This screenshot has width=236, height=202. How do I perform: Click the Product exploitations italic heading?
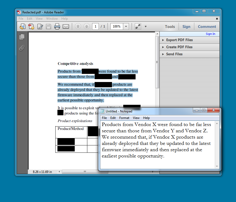(75, 121)
